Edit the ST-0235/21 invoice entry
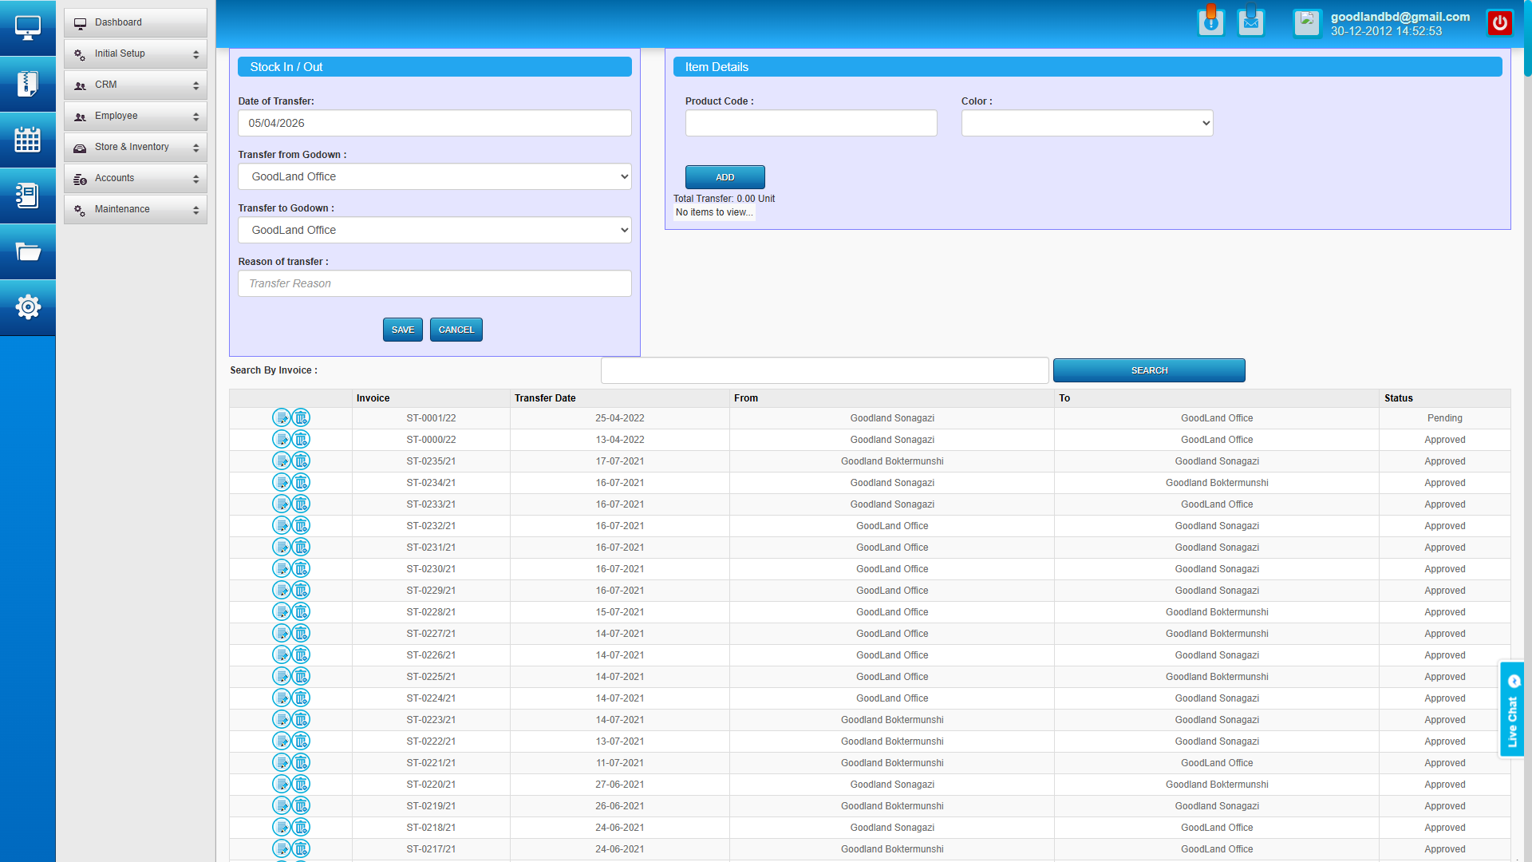This screenshot has height=862, width=1532. point(282,461)
